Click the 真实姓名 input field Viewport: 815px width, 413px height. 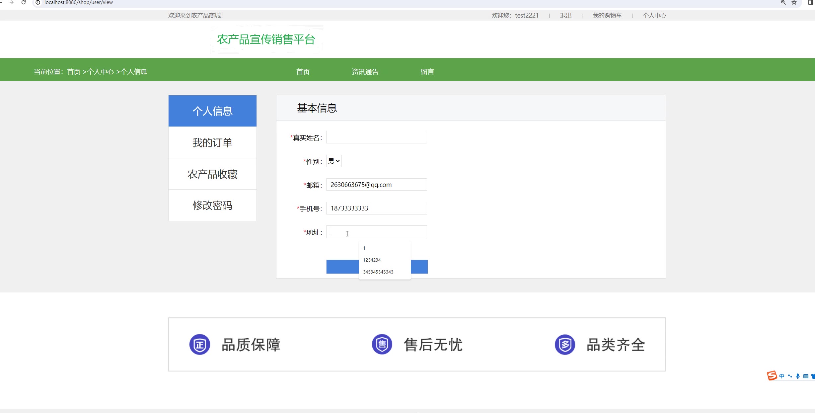click(x=376, y=137)
